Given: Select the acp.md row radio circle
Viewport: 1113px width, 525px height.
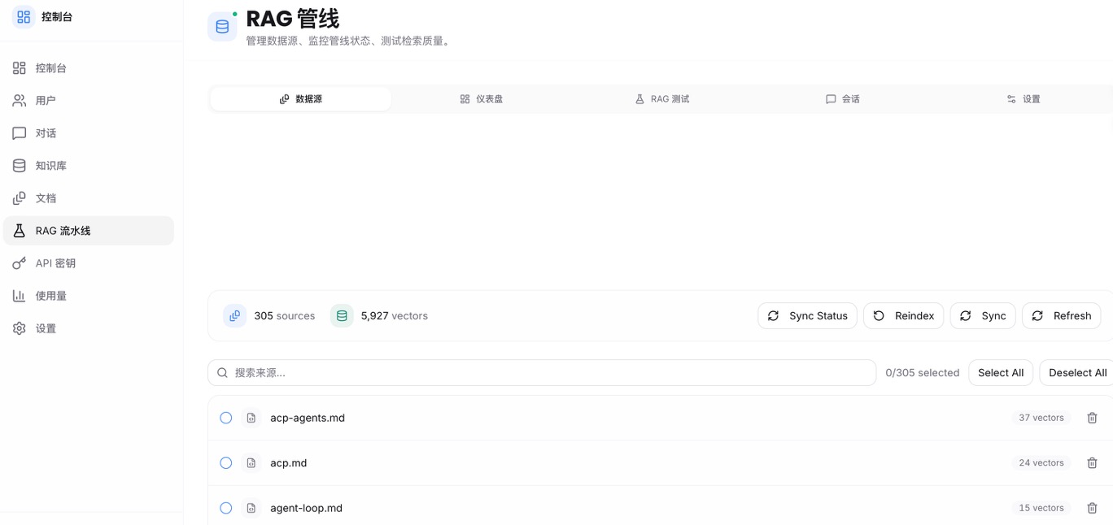Looking at the screenshot, I should [226, 463].
